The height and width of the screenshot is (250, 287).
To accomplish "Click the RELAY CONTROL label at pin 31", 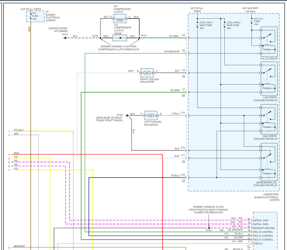I will (x=263, y=236).
